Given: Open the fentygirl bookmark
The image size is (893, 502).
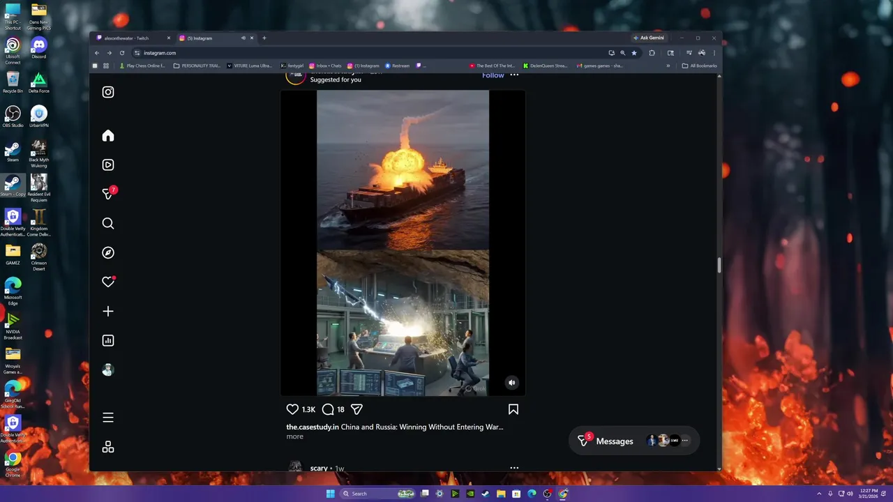Looking at the screenshot, I should click(292, 66).
